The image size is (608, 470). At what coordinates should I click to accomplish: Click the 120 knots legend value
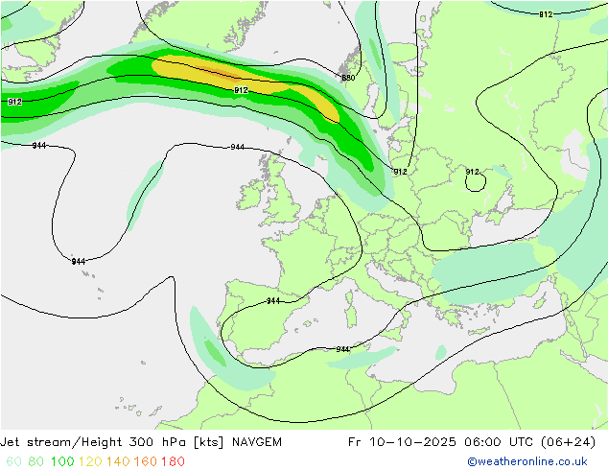click(90, 461)
